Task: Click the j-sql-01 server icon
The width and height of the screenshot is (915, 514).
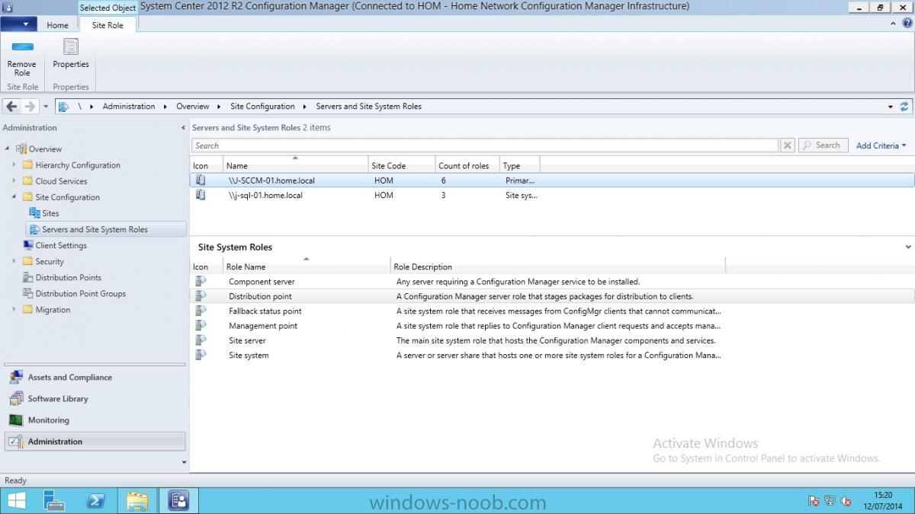Action: point(201,195)
